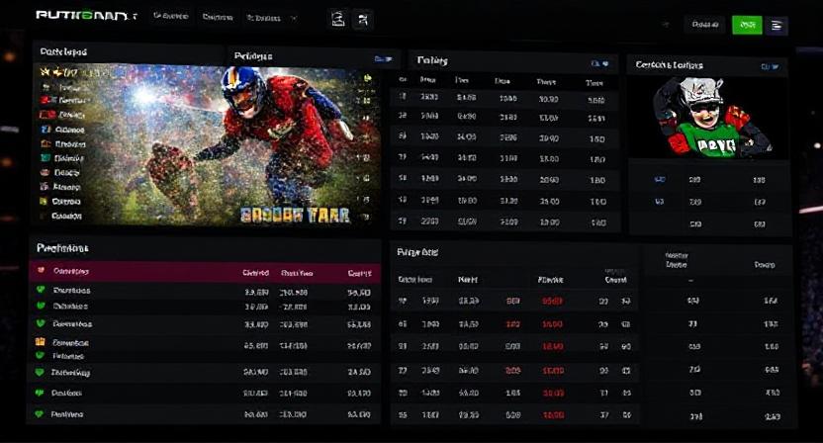Click the orange gift box icon in the lower-left list
823x443 pixels.
[x=40, y=342]
